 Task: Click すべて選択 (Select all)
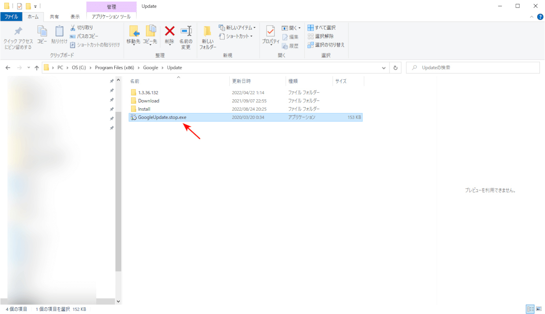[x=322, y=28]
